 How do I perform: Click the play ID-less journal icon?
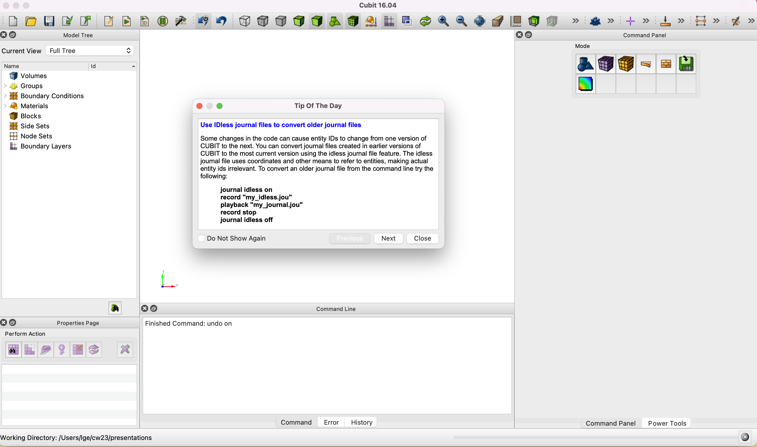[x=145, y=21]
